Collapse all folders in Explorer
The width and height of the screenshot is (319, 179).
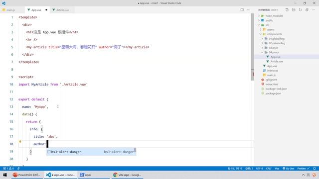(x=307, y=10)
